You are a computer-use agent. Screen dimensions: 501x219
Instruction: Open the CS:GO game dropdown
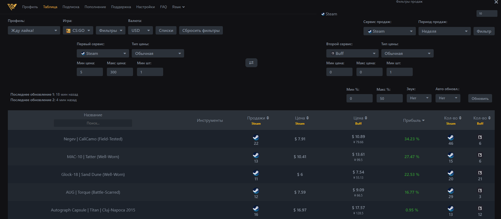point(78,30)
